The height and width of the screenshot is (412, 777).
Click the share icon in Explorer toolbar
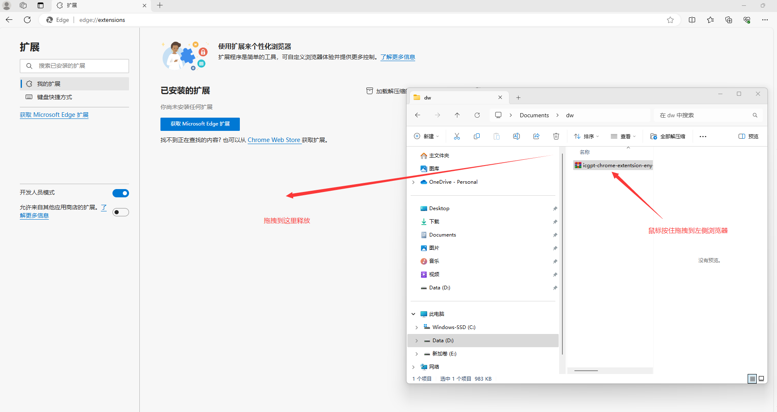[x=536, y=136]
